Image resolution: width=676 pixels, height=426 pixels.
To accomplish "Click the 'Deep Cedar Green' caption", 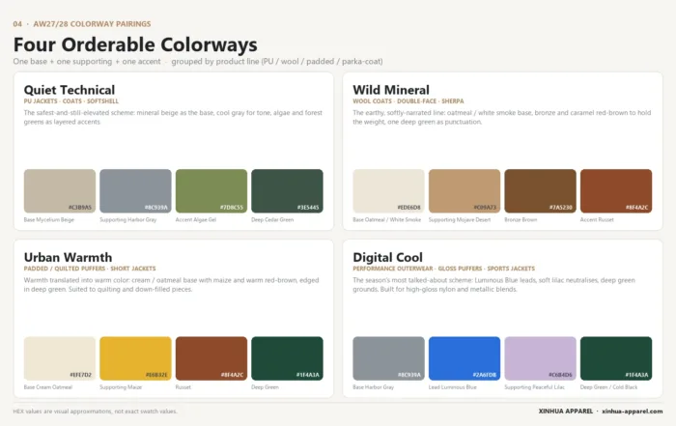I will click(272, 219).
